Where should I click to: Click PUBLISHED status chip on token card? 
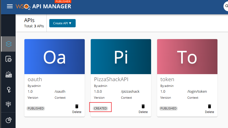[x=168, y=108]
